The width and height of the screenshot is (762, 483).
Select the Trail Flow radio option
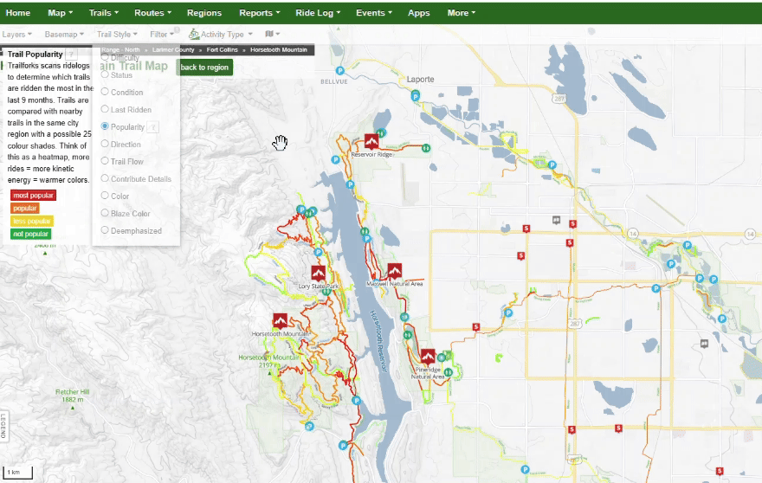click(106, 161)
